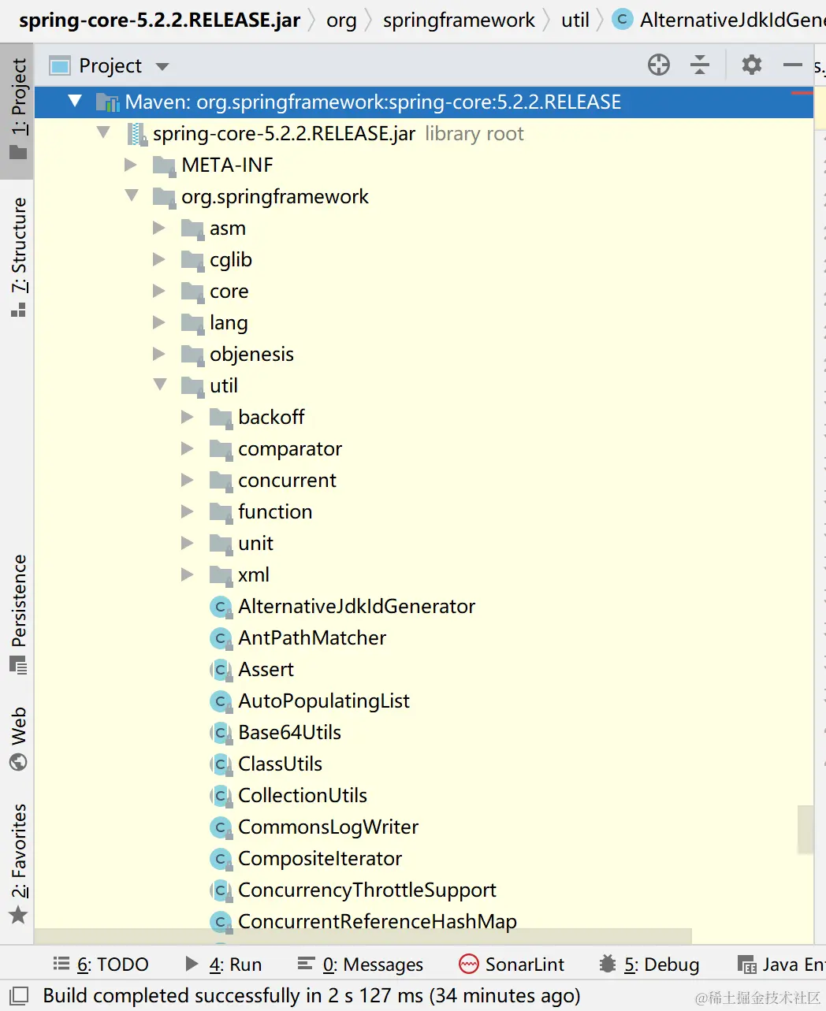Expand the META-INF folder
This screenshot has height=1011, width=826.
(x=131, y=165)
